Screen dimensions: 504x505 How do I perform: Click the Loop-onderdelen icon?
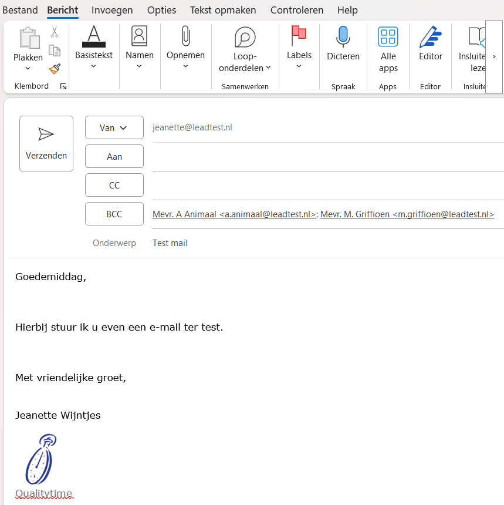pos(245,38)
